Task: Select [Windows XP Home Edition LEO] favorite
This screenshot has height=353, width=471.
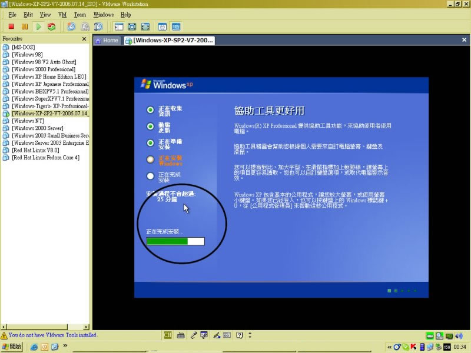Action: (49, 76)
